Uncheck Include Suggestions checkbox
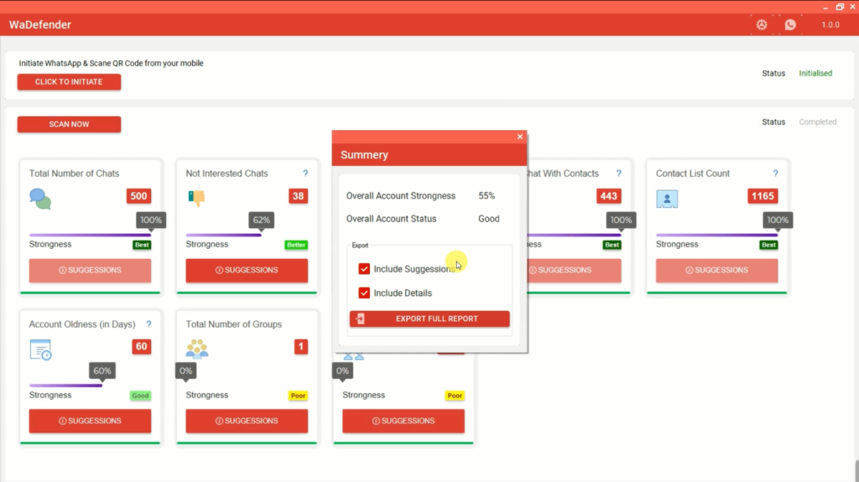The width and height of the screenshot is (859, 482). point(364,269)
